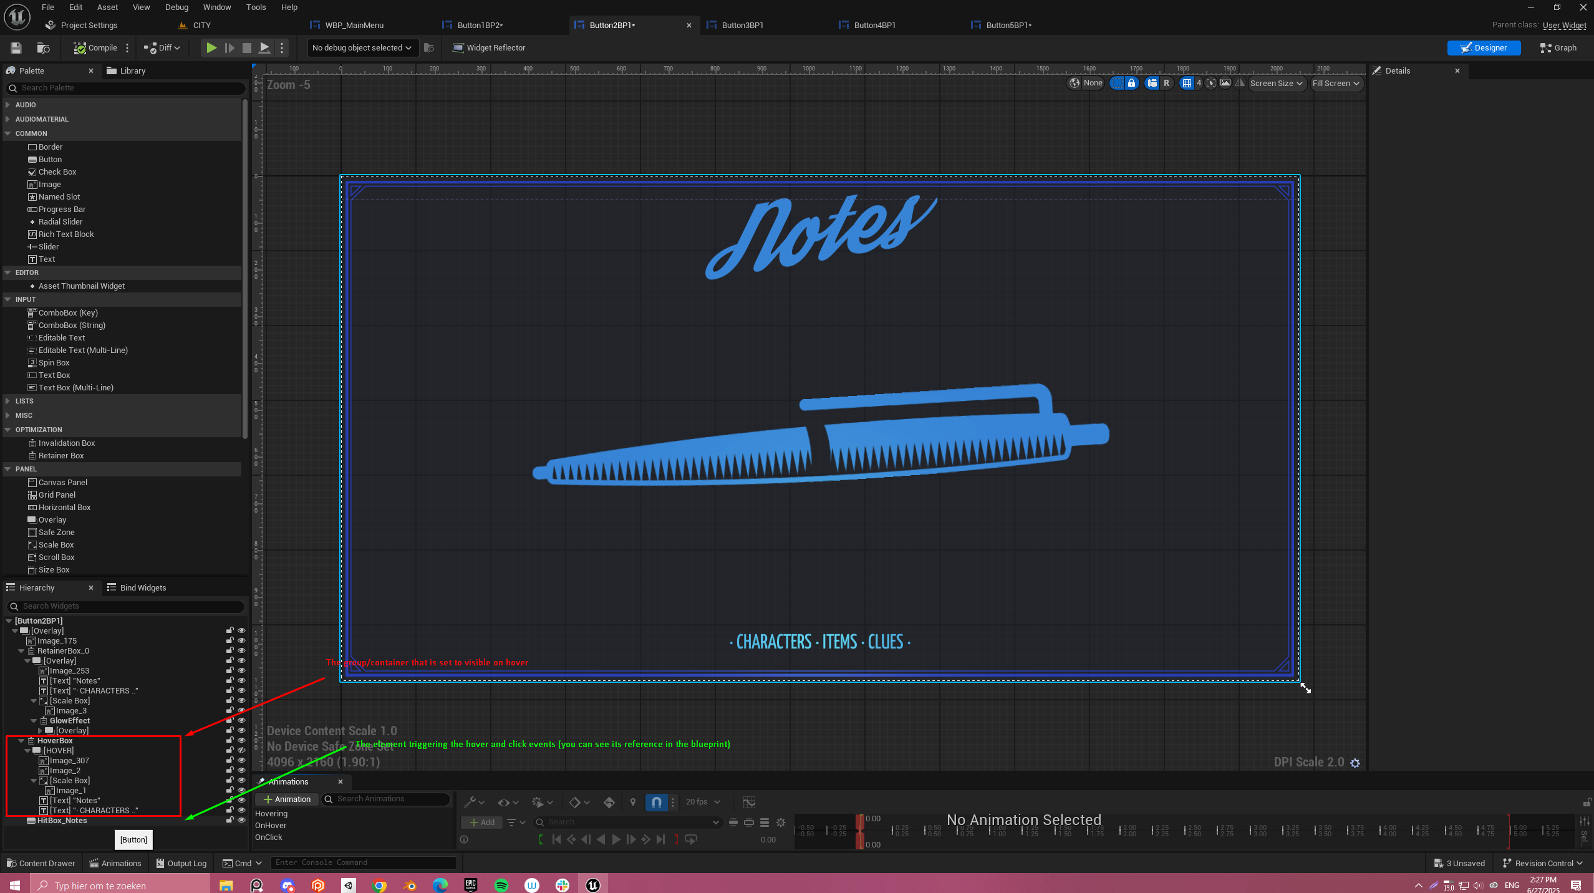Toggle the select-respect-locks cursor icon
The image size is (1594, 893).
pos(1210,83)
